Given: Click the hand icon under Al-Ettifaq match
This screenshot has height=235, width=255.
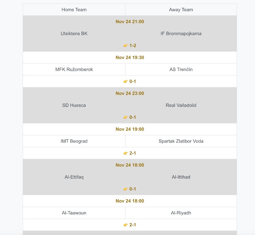Looking at the screenshot, I should (126, 189).
